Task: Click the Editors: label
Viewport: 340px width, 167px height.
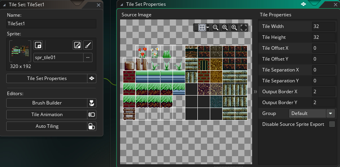Action: tap(15, 94)
